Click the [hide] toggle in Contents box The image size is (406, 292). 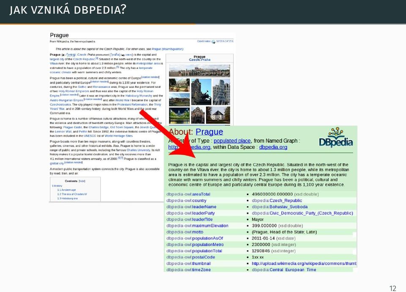[82, 181]
